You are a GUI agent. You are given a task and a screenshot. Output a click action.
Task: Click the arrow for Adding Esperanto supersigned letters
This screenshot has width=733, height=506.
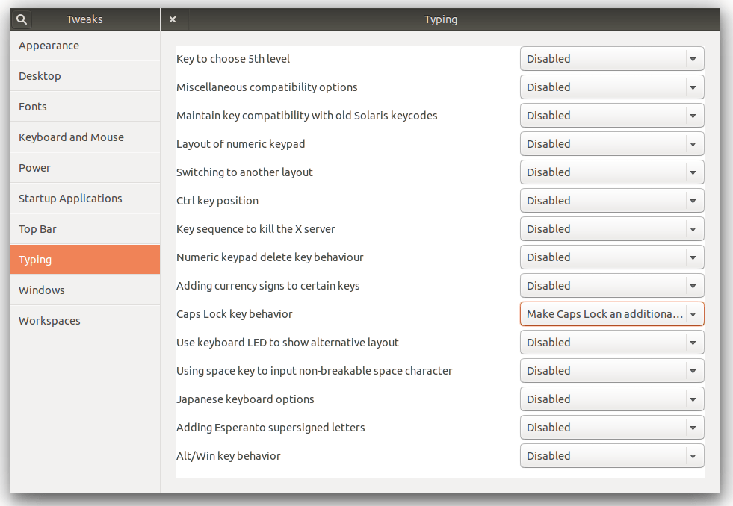click(x=693, y=428)
